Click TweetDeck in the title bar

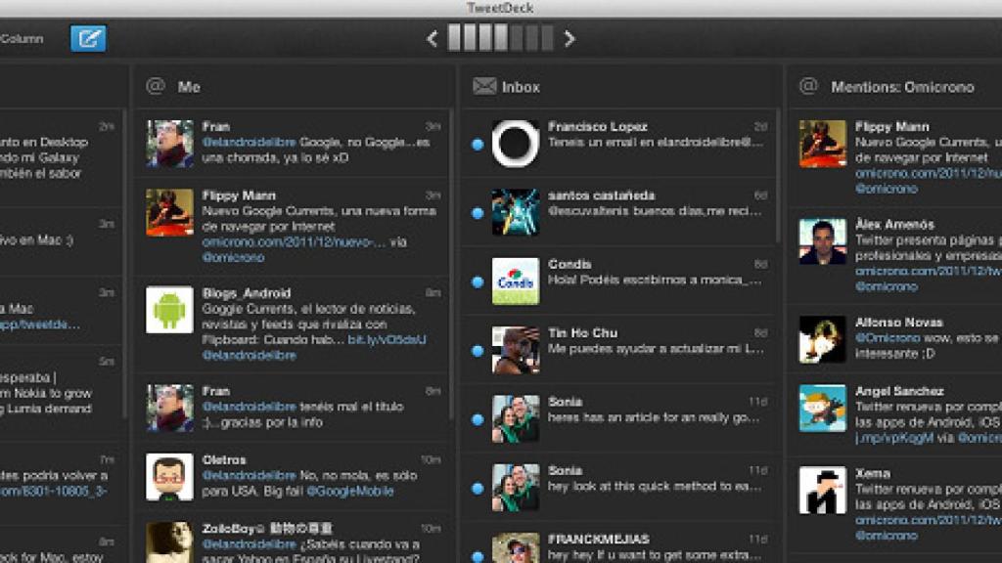click(x=501, y=7)
